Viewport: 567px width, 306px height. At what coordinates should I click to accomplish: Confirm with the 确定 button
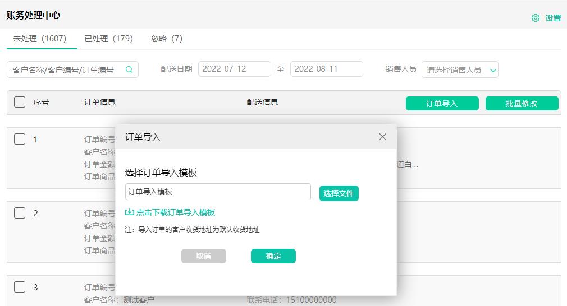tap(273, 256)
